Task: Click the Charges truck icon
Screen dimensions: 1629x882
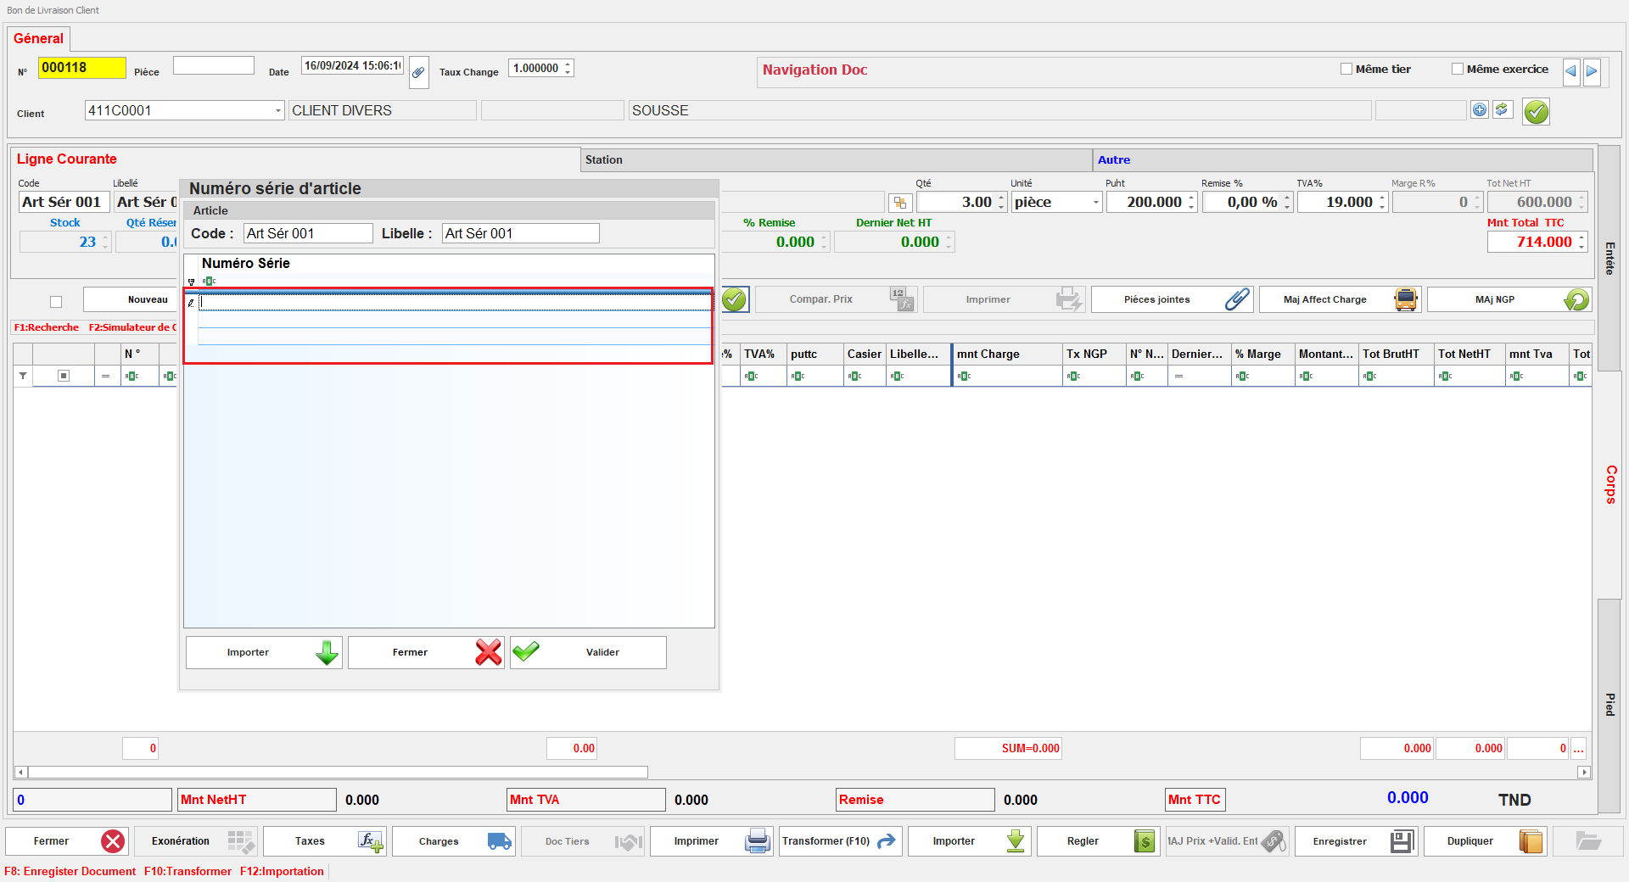Action: click(500, 841)
